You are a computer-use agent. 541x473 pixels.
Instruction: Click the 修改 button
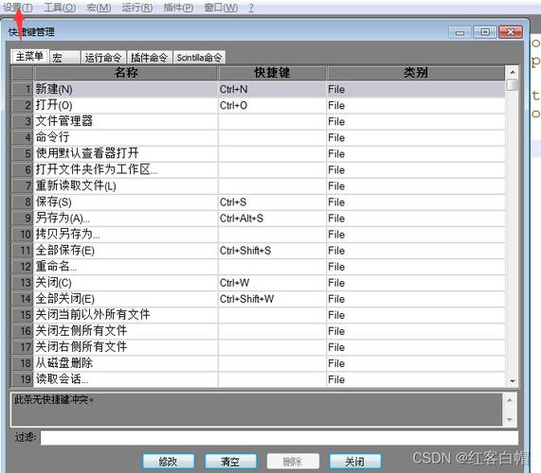click(x=169, y=462)
